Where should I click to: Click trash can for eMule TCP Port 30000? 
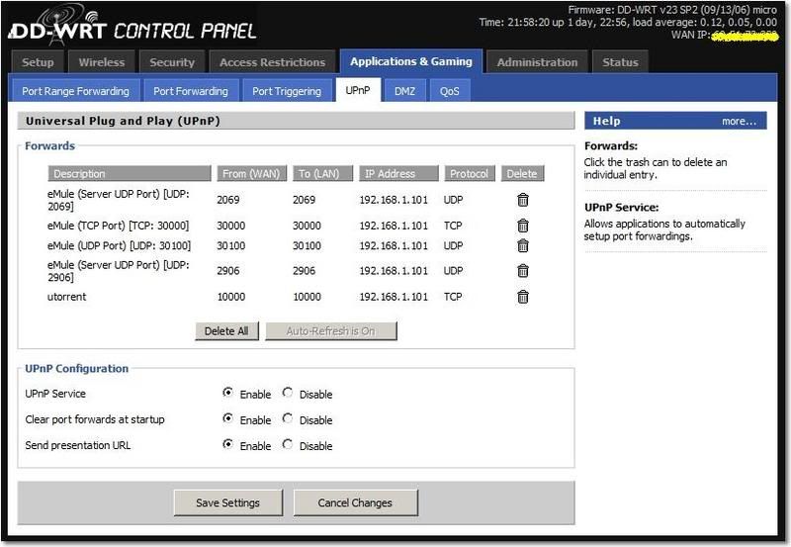pyautogui.click(x=523, y=226)
